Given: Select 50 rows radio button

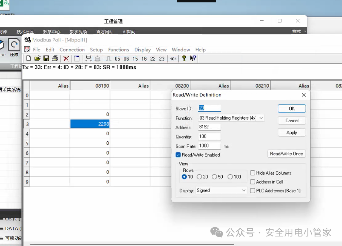Looking at the screenshot, I should point(215,177).
